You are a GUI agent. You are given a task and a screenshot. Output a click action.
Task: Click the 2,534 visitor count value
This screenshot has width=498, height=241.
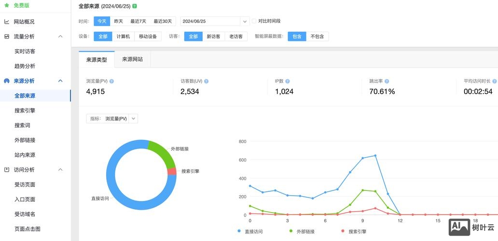tap(190, 92)
